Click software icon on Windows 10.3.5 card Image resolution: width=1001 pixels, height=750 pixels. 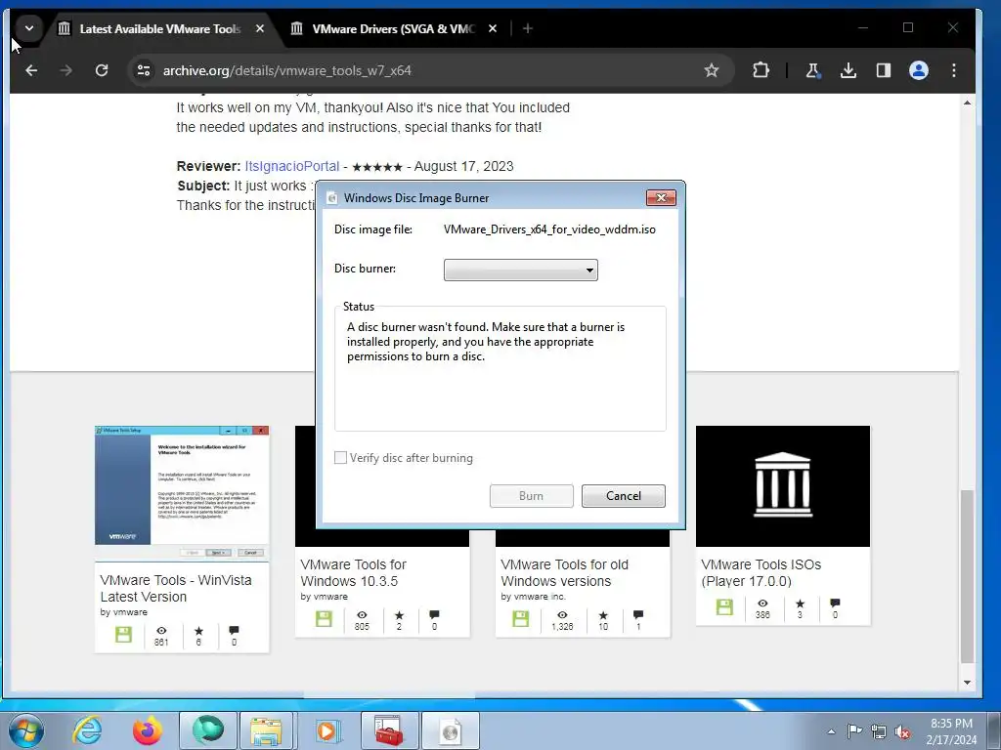point(324,618)
